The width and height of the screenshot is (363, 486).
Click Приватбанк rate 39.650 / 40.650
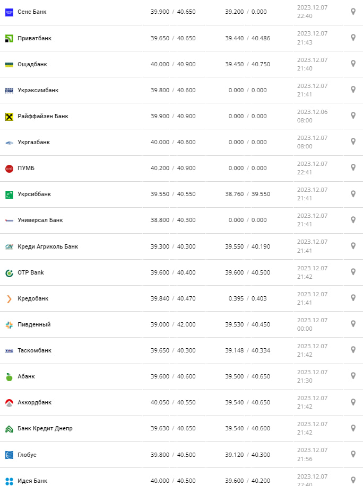click(173, 38)
